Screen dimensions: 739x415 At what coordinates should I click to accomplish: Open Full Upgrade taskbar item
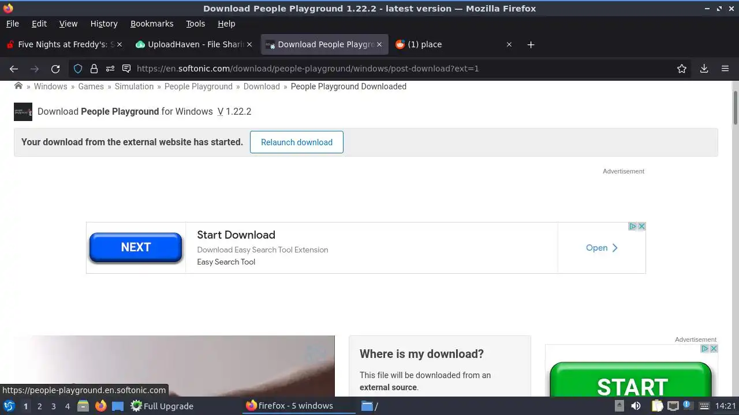[162, 406]
